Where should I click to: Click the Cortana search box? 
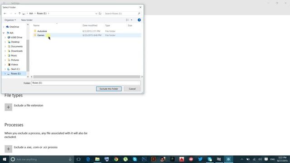[x=42, y=159]
